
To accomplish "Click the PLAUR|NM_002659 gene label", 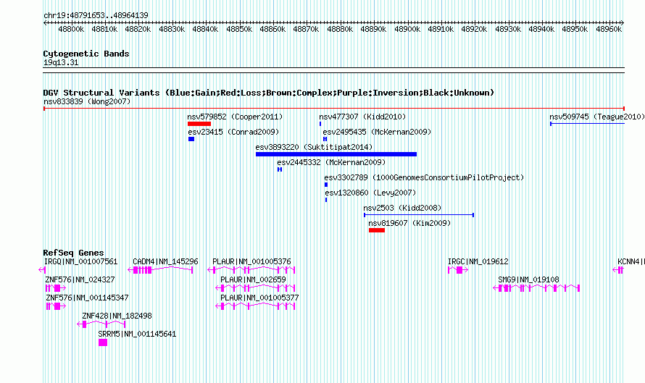I will 253,279.
